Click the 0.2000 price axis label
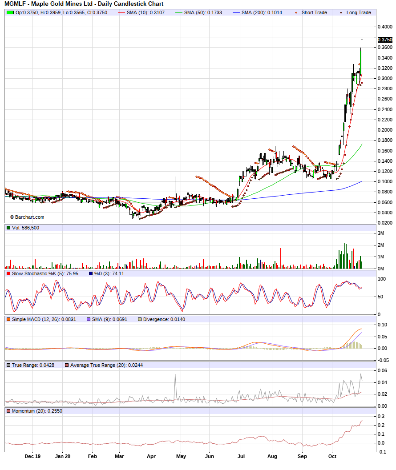Viewport: 396px width, 470px height. pos(385,130)
